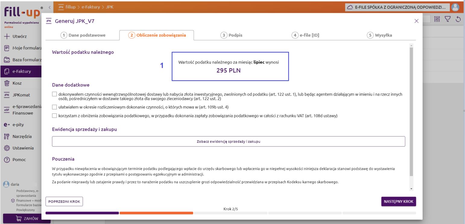Click the Ustawienia gear icon
The width and height of the screenshot is (465, 224).
(7, 148)
